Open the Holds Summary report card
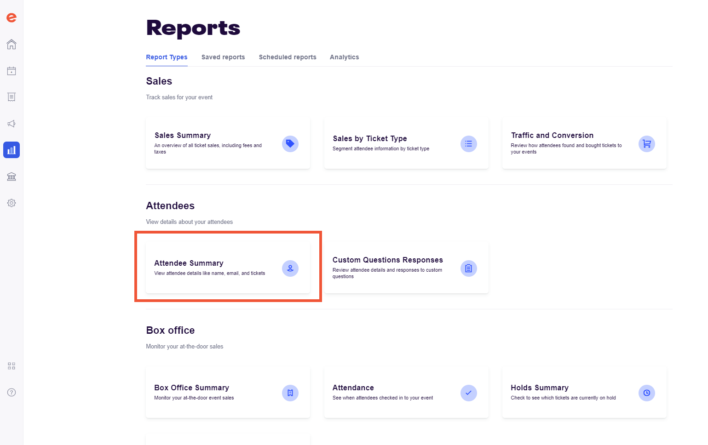Image resolution: width=708 pixels, height=445 pixels. tap(584, 392)
